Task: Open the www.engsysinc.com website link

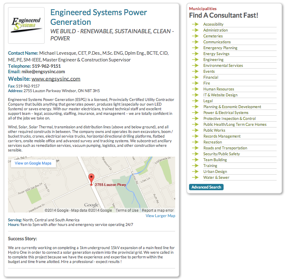Action: point(56,79)
